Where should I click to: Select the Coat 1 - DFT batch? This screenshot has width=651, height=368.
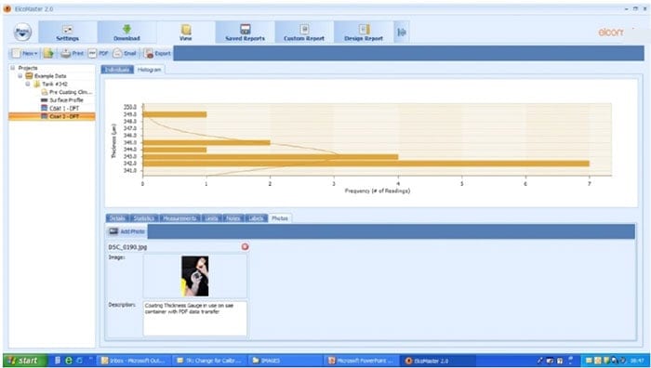(60, 109)
